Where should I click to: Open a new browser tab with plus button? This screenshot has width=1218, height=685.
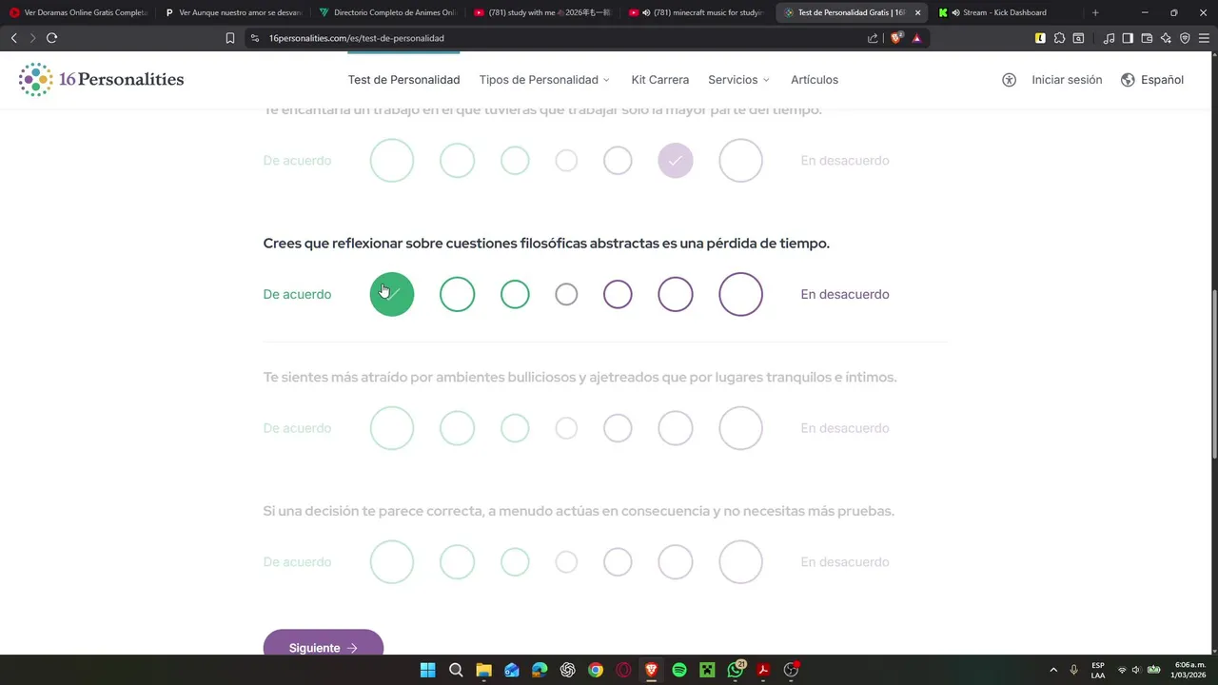[1095, 12]
